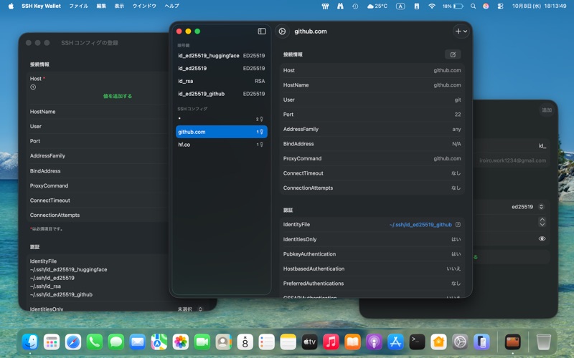This screenshot has width=574, height=358.
Task: Open the IdentityFile reveal arrow icon
Action: pyautogui.click(x=458, y=225)
